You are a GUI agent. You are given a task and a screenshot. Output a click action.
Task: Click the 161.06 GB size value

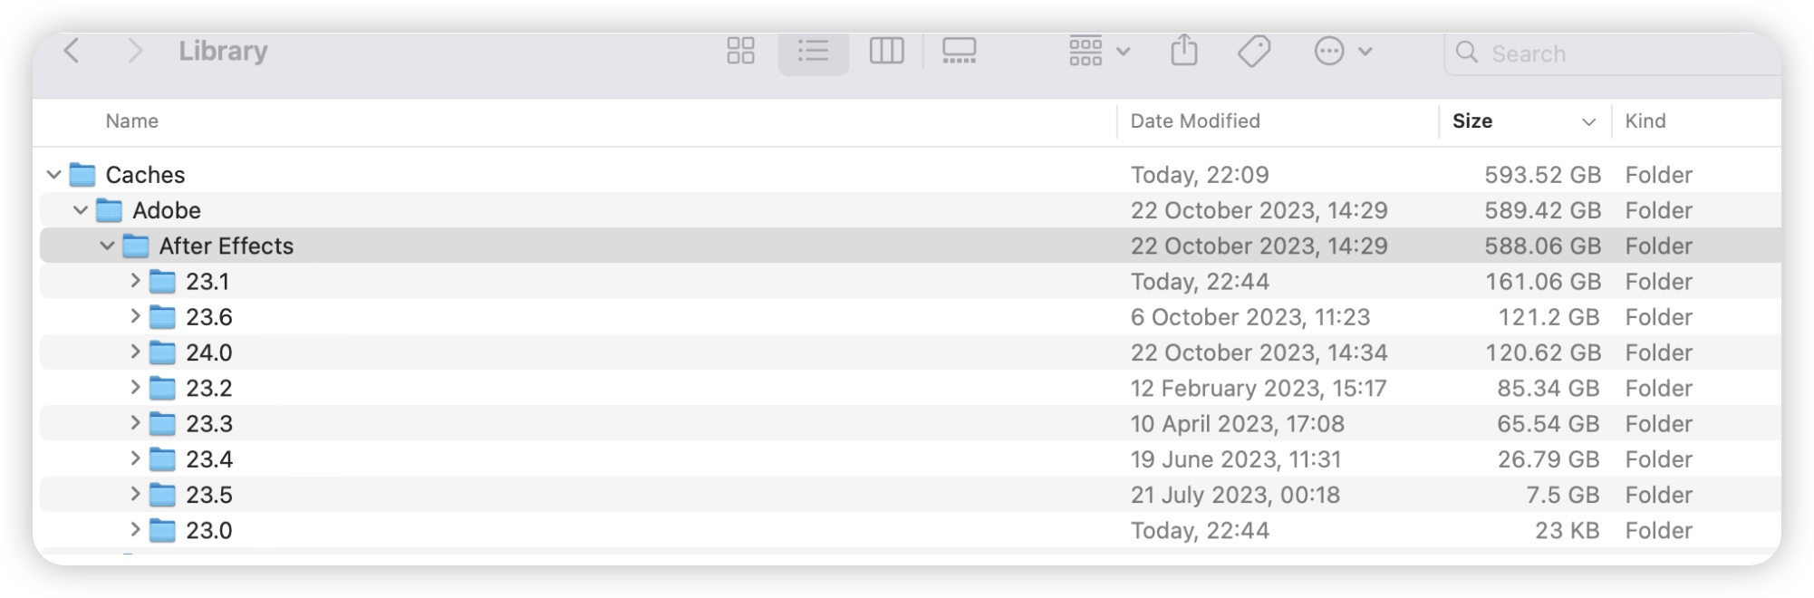pos(1543,282)
